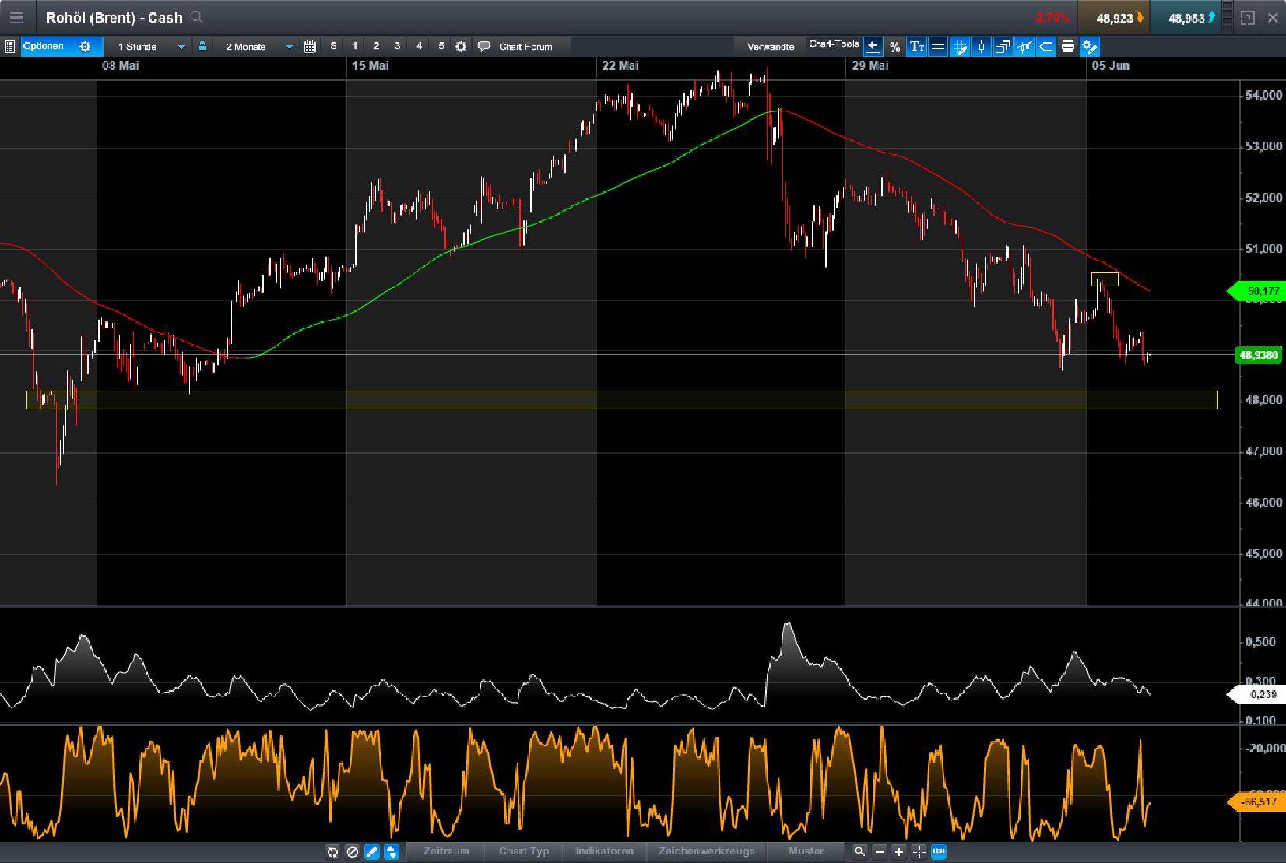Open the Zeichenwerkzeuge menu
1286x863 pixels.
tap(707, 851)
